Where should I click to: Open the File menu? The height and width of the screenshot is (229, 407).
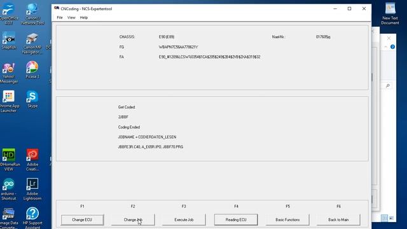tap(60, 18)
